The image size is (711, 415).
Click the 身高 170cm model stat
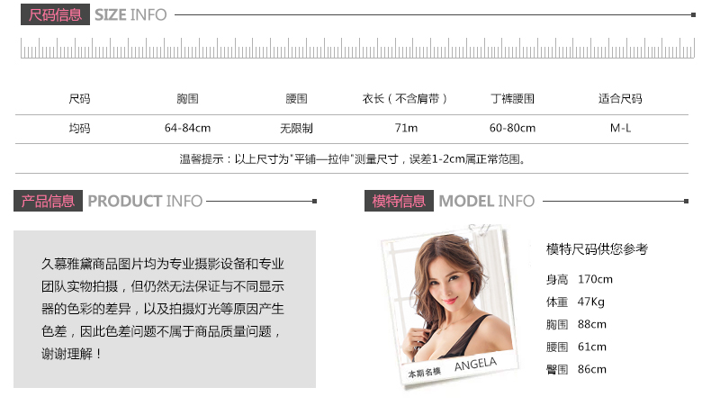click(580, 279)
